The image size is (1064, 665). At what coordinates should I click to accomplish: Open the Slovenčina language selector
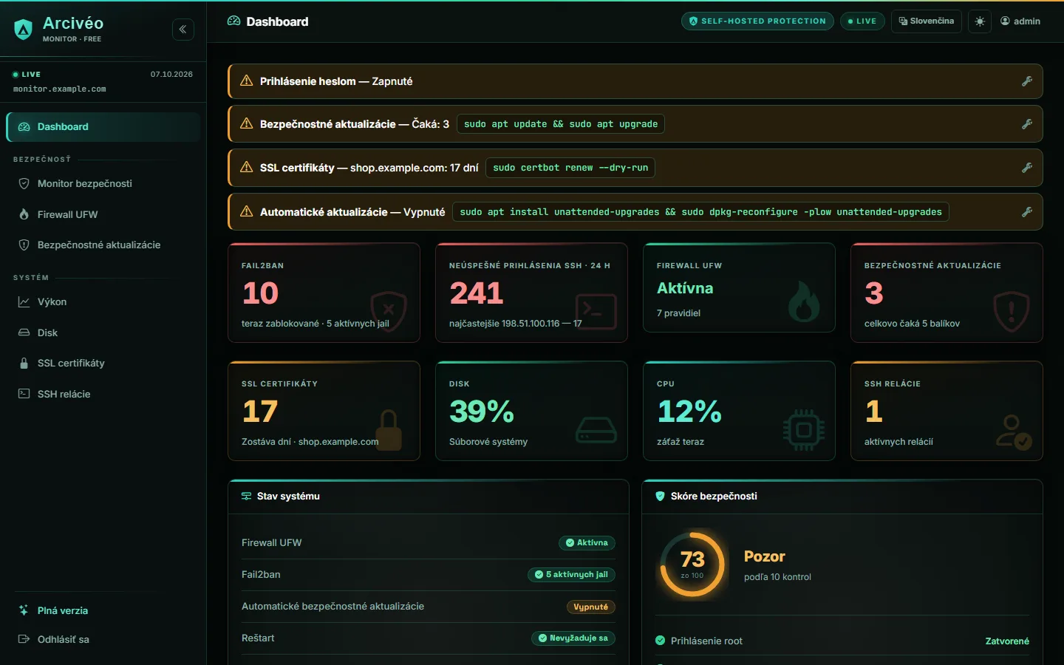[927, 21]
